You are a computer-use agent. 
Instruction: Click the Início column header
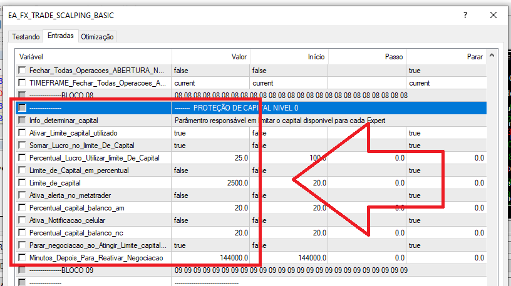point(288,56)
